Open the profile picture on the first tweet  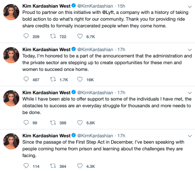[11, 12]
